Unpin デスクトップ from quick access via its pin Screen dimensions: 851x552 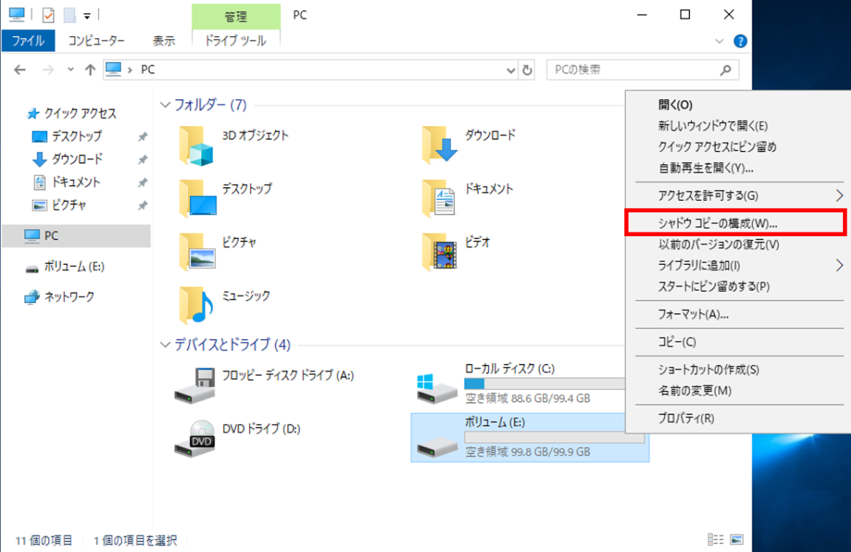(143, 137)
